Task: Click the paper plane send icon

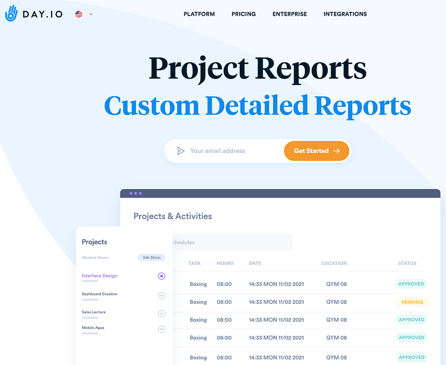Action: coord(181,151)
